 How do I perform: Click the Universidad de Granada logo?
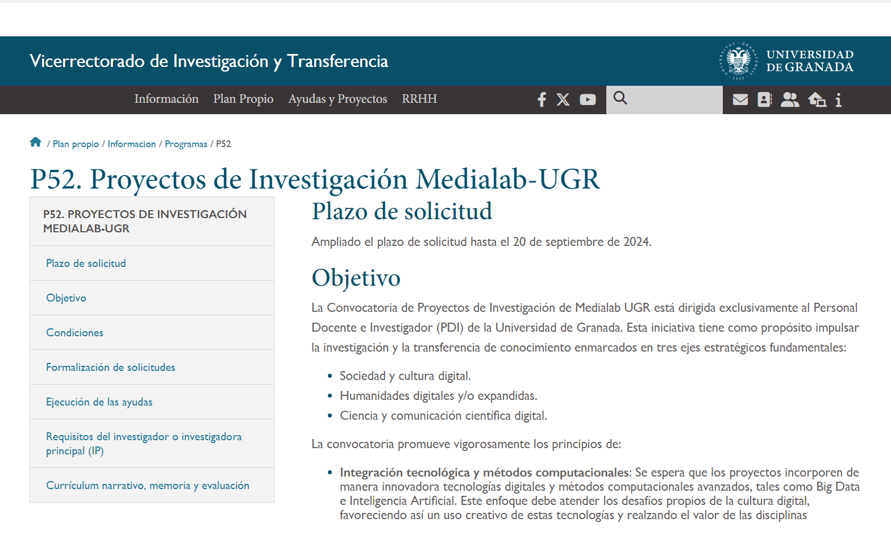pyautogui.click(x=786, y=61)
